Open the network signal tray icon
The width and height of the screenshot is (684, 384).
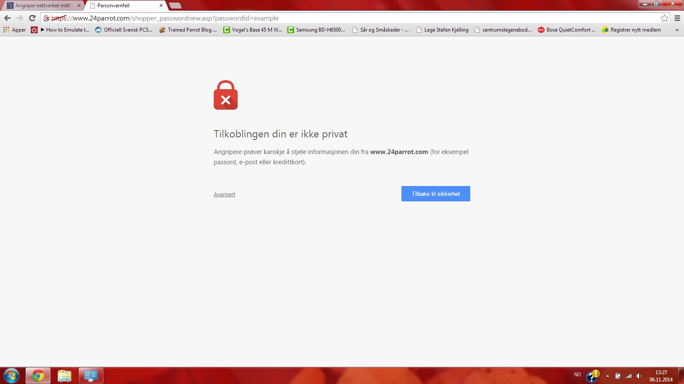(628, 376)
